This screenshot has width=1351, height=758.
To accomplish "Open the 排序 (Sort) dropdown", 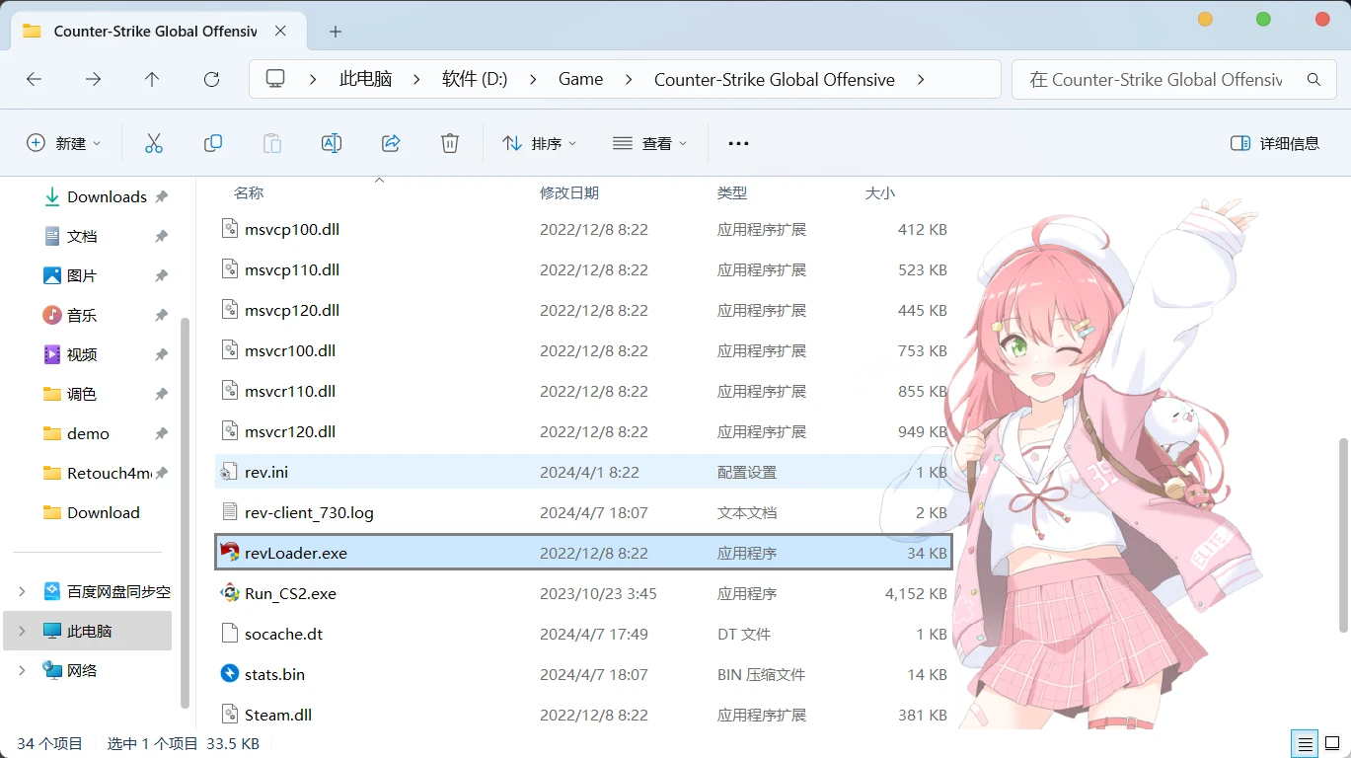I will coord(539,143).
